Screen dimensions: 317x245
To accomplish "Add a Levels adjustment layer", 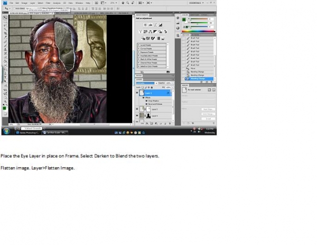I will click(x=151, y=25).
